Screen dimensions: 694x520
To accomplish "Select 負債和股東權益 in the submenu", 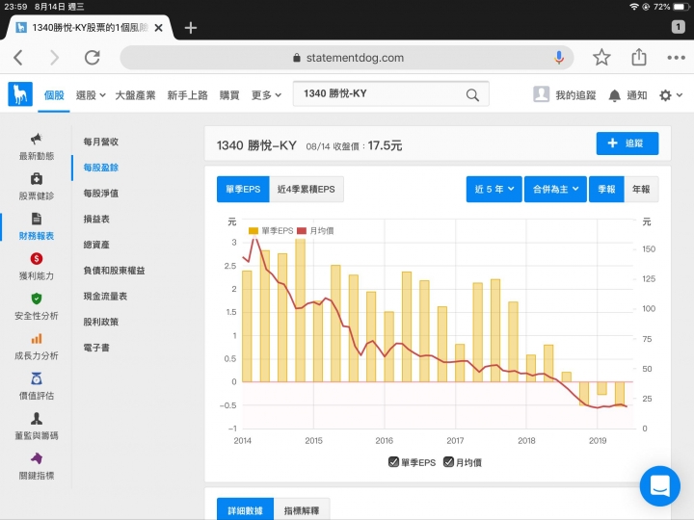I will coord(114,271).
